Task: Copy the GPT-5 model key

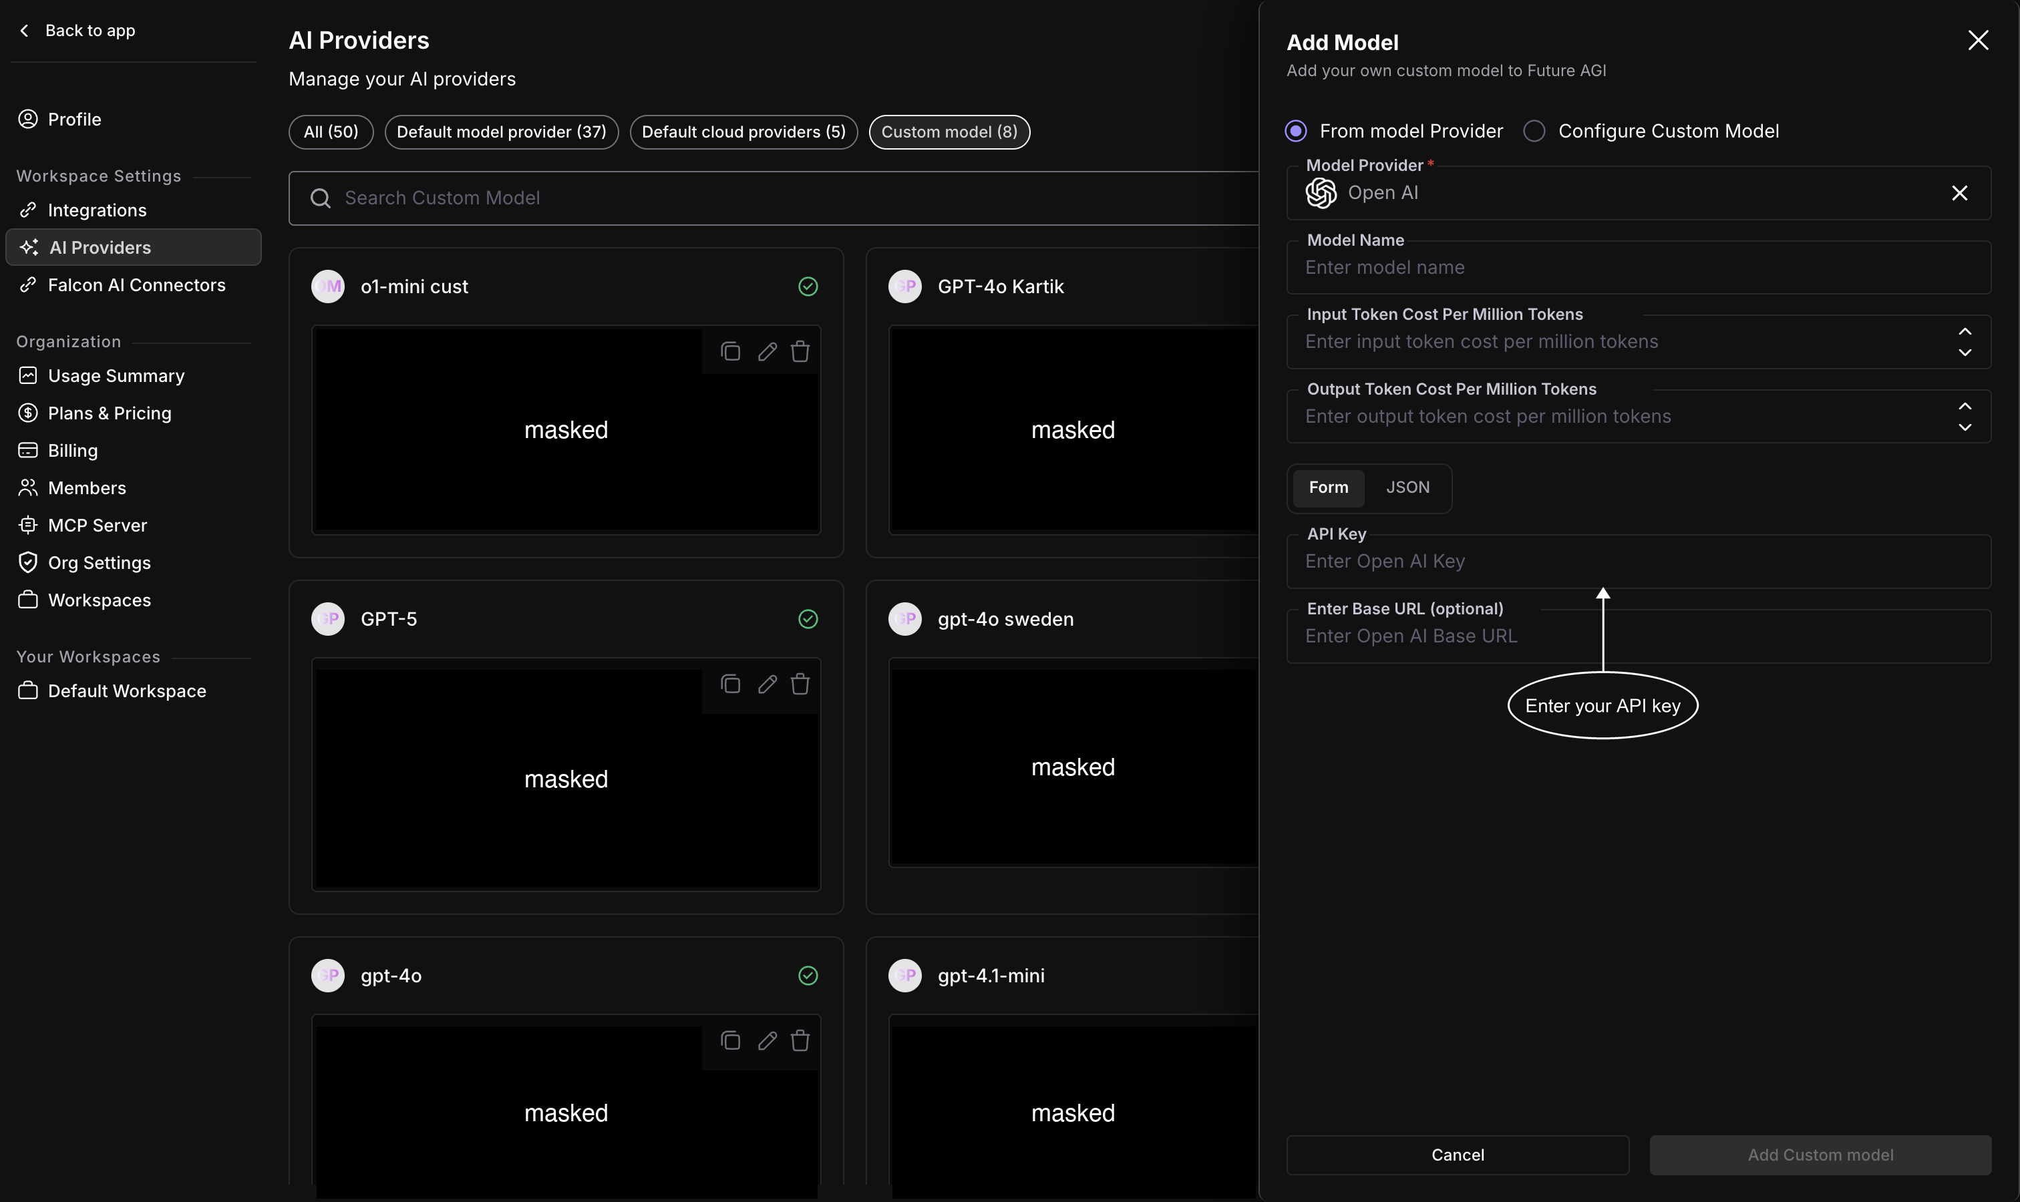Action: [x=730, y=684]
